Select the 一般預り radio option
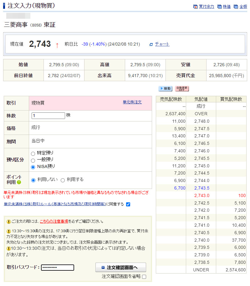 [33, 160]
